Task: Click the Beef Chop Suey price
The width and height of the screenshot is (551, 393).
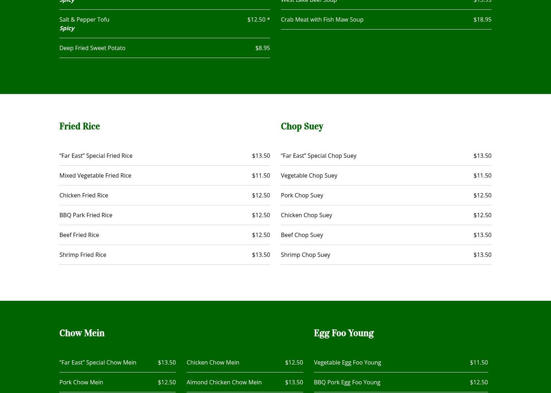Action: (482, 235)
